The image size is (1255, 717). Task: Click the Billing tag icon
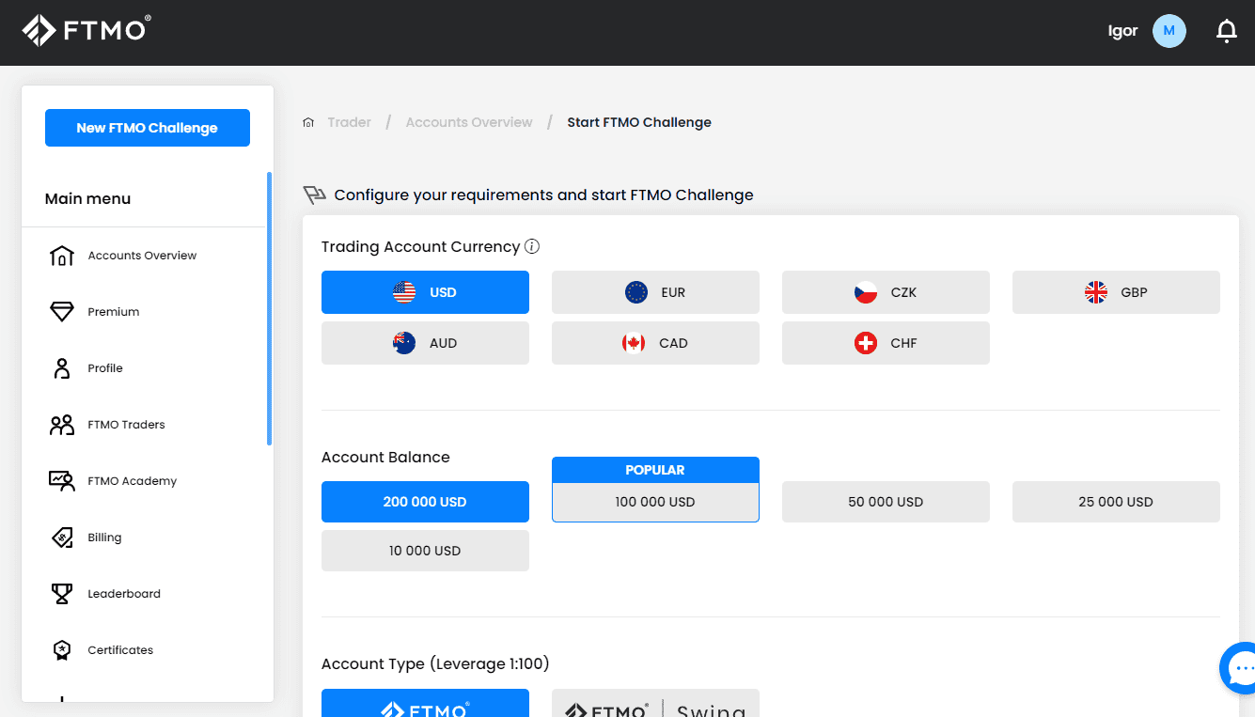[x=62, y=538]
